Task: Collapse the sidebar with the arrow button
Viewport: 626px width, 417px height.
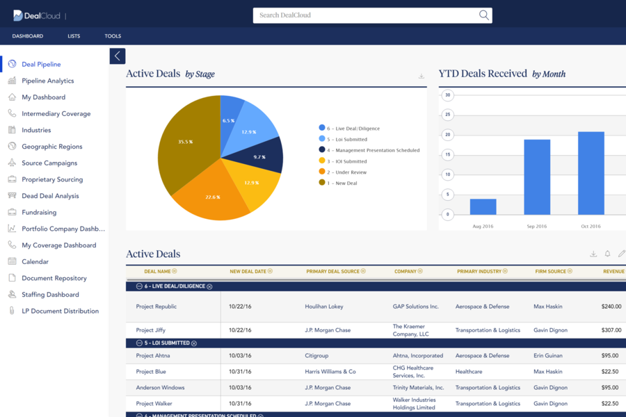Action: (x=118, y=56)
